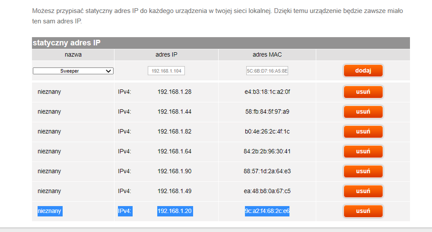Remove the entry with IP 192.168.1.28
The width and height of the screenshot is (432, 232).
point(363,92)
